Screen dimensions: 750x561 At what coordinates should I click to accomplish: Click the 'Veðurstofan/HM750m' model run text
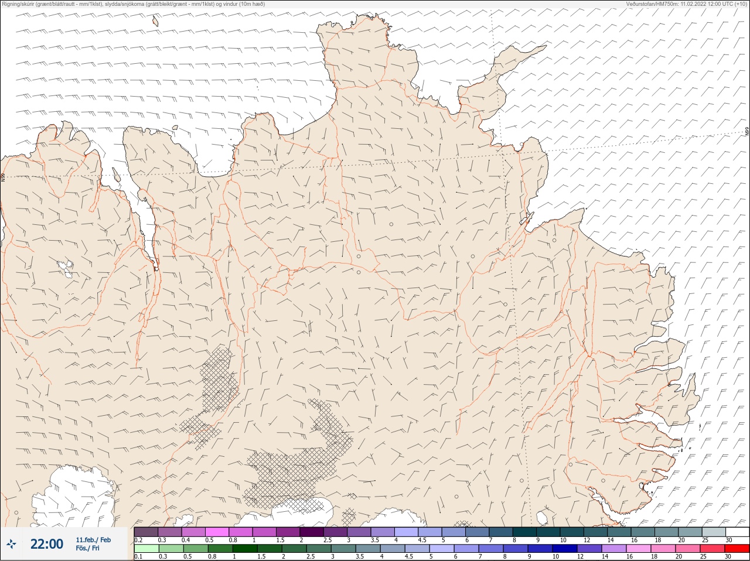click(x=687, y=4)
